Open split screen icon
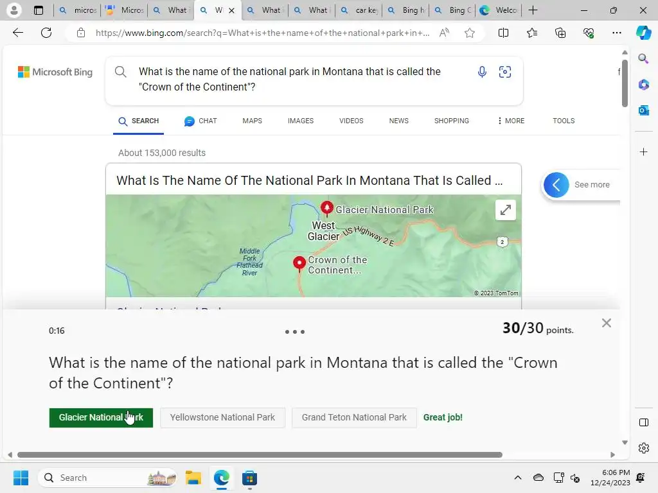658x493 pixels. (x=503, y=33)
